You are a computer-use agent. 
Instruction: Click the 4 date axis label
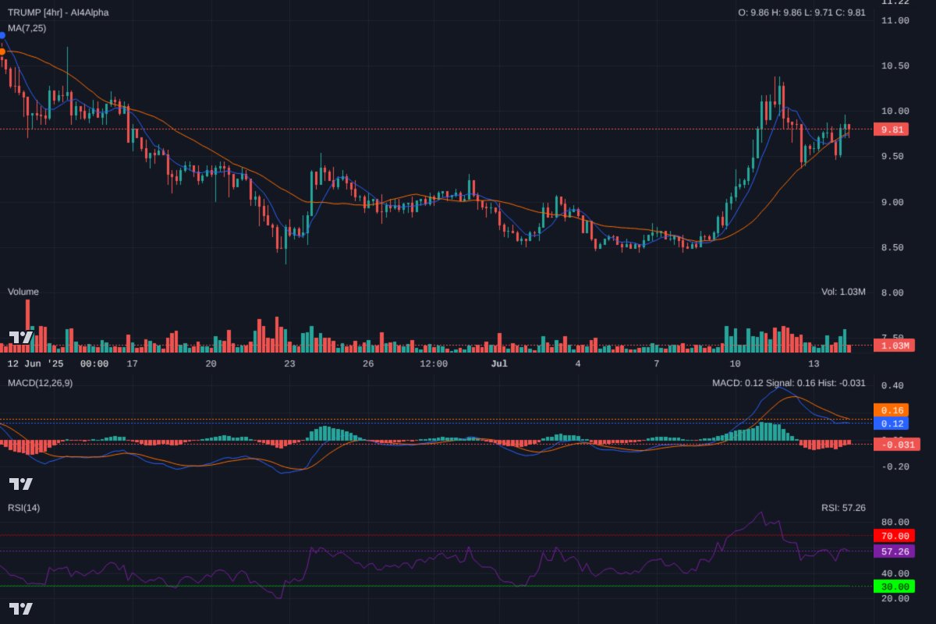(578, 363)
